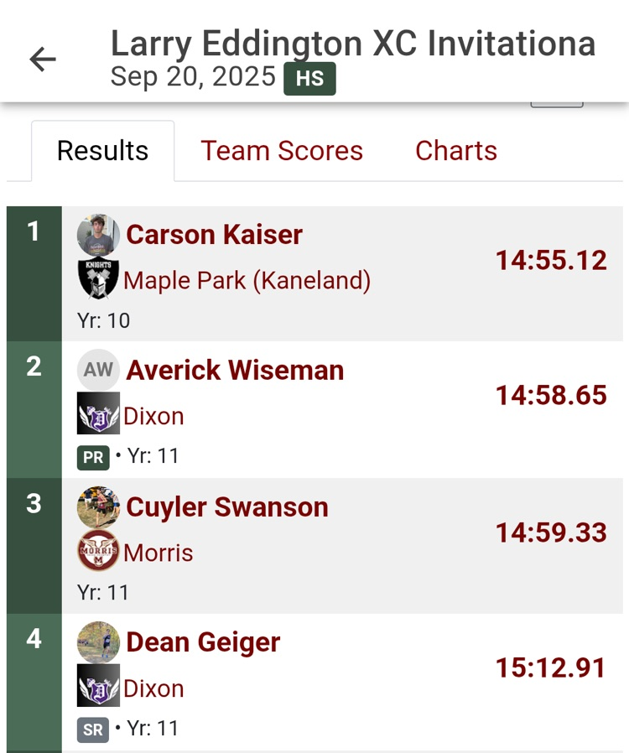The image size is (629, 753).
Task: Open Carson Kaiser's athlete page
Action: pos(214,235)
